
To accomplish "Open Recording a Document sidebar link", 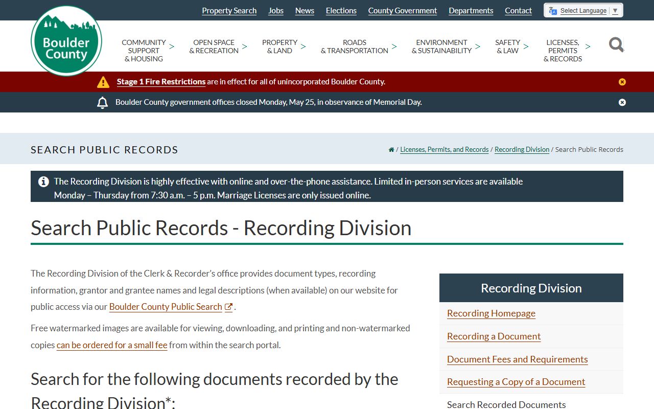I will point(494,336).
